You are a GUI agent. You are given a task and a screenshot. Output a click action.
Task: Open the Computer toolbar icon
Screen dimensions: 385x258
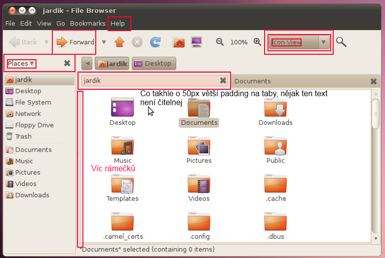(196, 42)
